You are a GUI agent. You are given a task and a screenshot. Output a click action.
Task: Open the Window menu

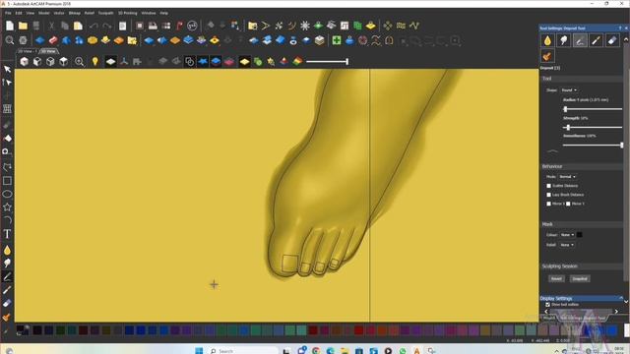pyautogui.click(x=149, y=13)
